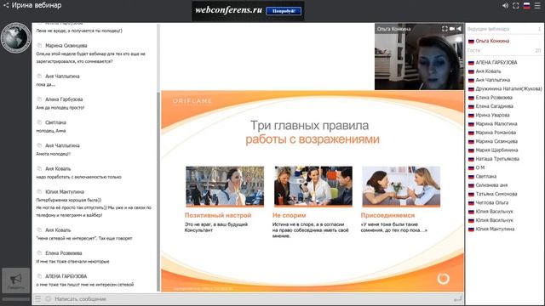The image size is (545, 306).
Task: Click the Не спорим heading on slide
Action: point(290,215)
